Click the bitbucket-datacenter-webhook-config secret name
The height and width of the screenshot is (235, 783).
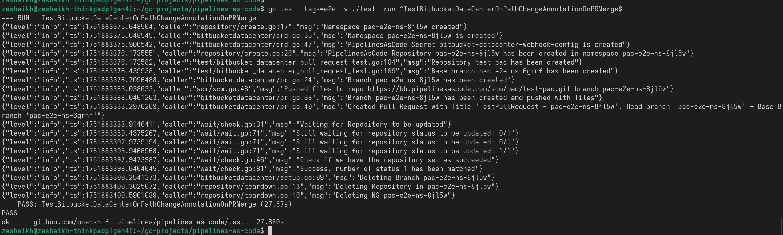pyautogui.click(x=509, y=45)
